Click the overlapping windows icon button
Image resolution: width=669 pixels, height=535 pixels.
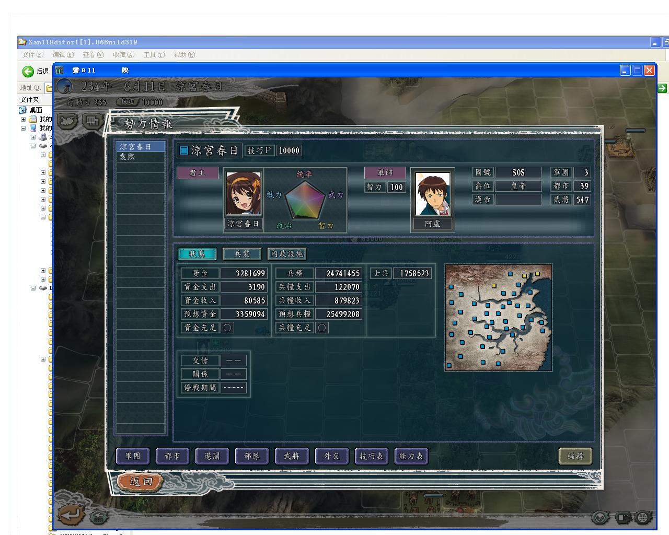coord(93,121)
